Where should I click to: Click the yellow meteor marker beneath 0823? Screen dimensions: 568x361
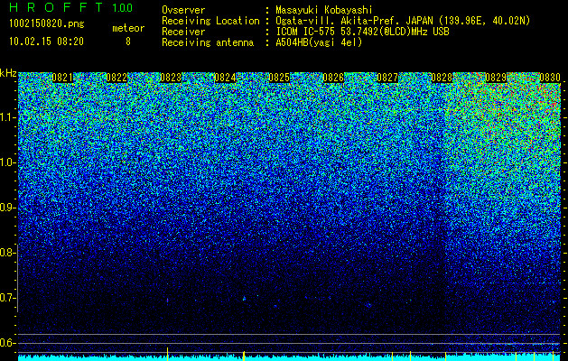point(167,354)
